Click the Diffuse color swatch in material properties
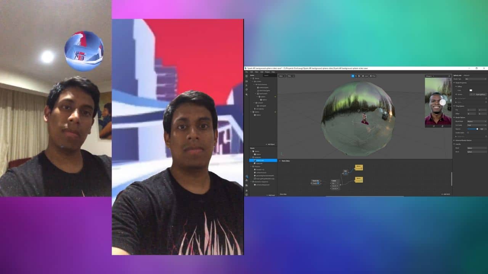The height and width of the screenshot is (274, 488). [471, 90]
